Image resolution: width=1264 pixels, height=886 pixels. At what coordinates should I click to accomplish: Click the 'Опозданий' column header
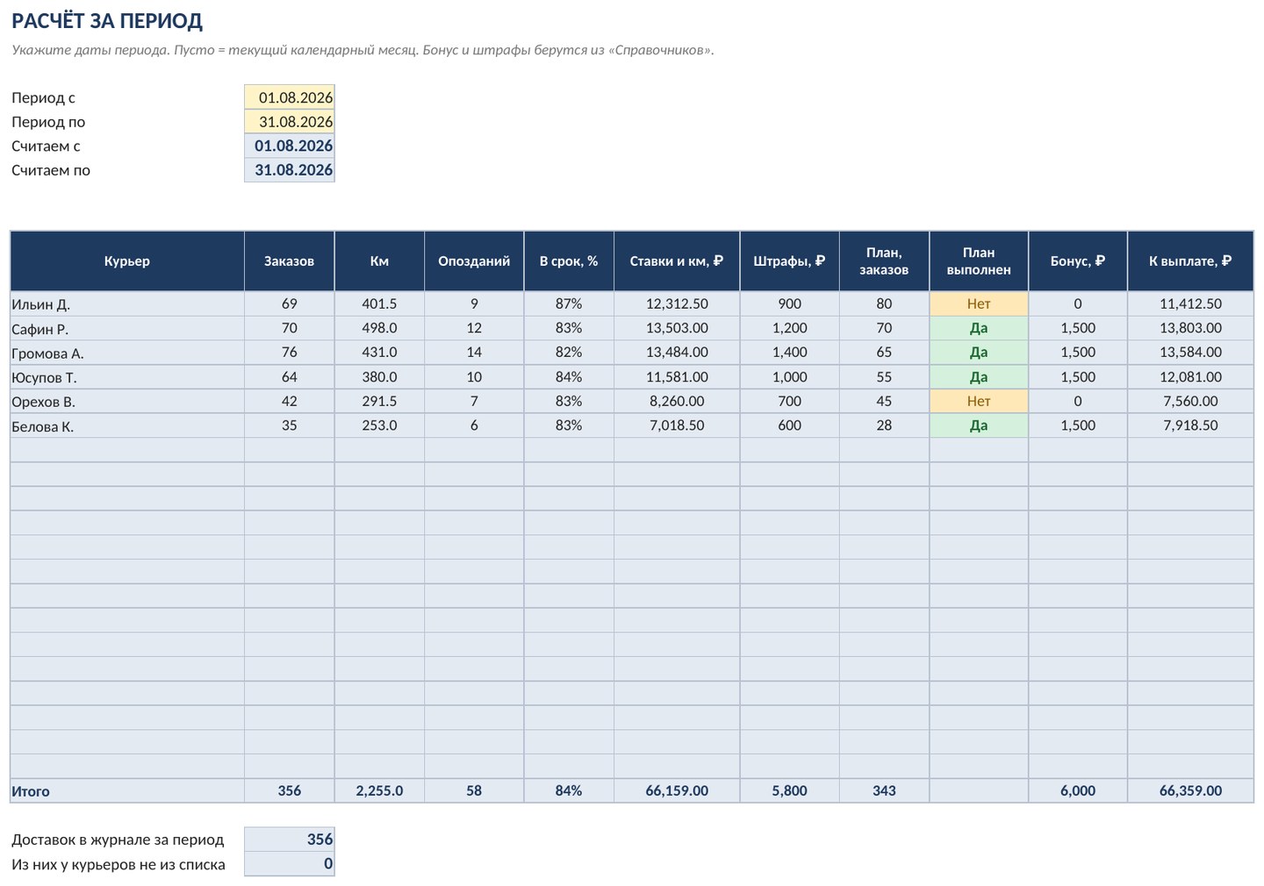click(x=474, y=261)
